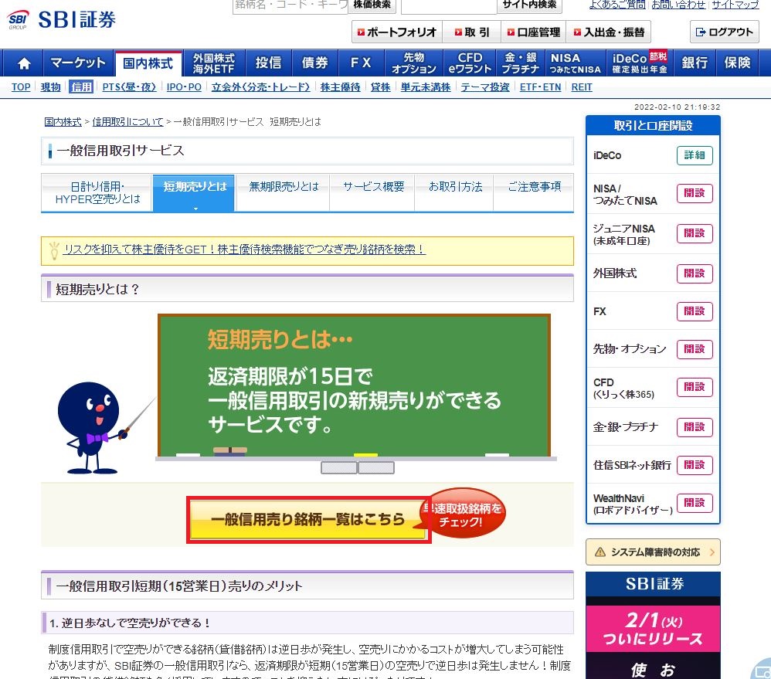Select the 先物オプション tab
Screen dimensions: 771x679
(x=414, y=63)
